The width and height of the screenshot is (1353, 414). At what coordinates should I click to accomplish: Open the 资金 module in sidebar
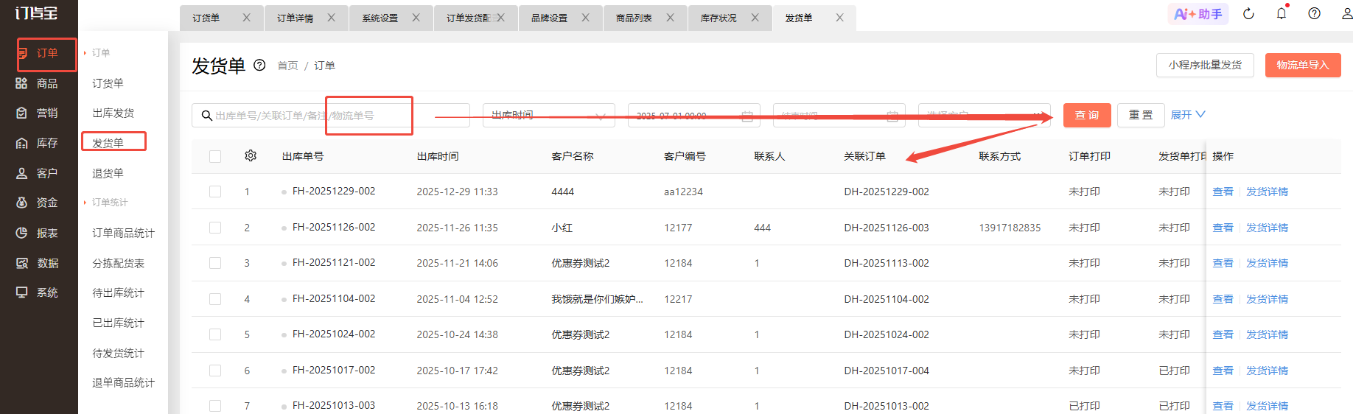[37, 203]
